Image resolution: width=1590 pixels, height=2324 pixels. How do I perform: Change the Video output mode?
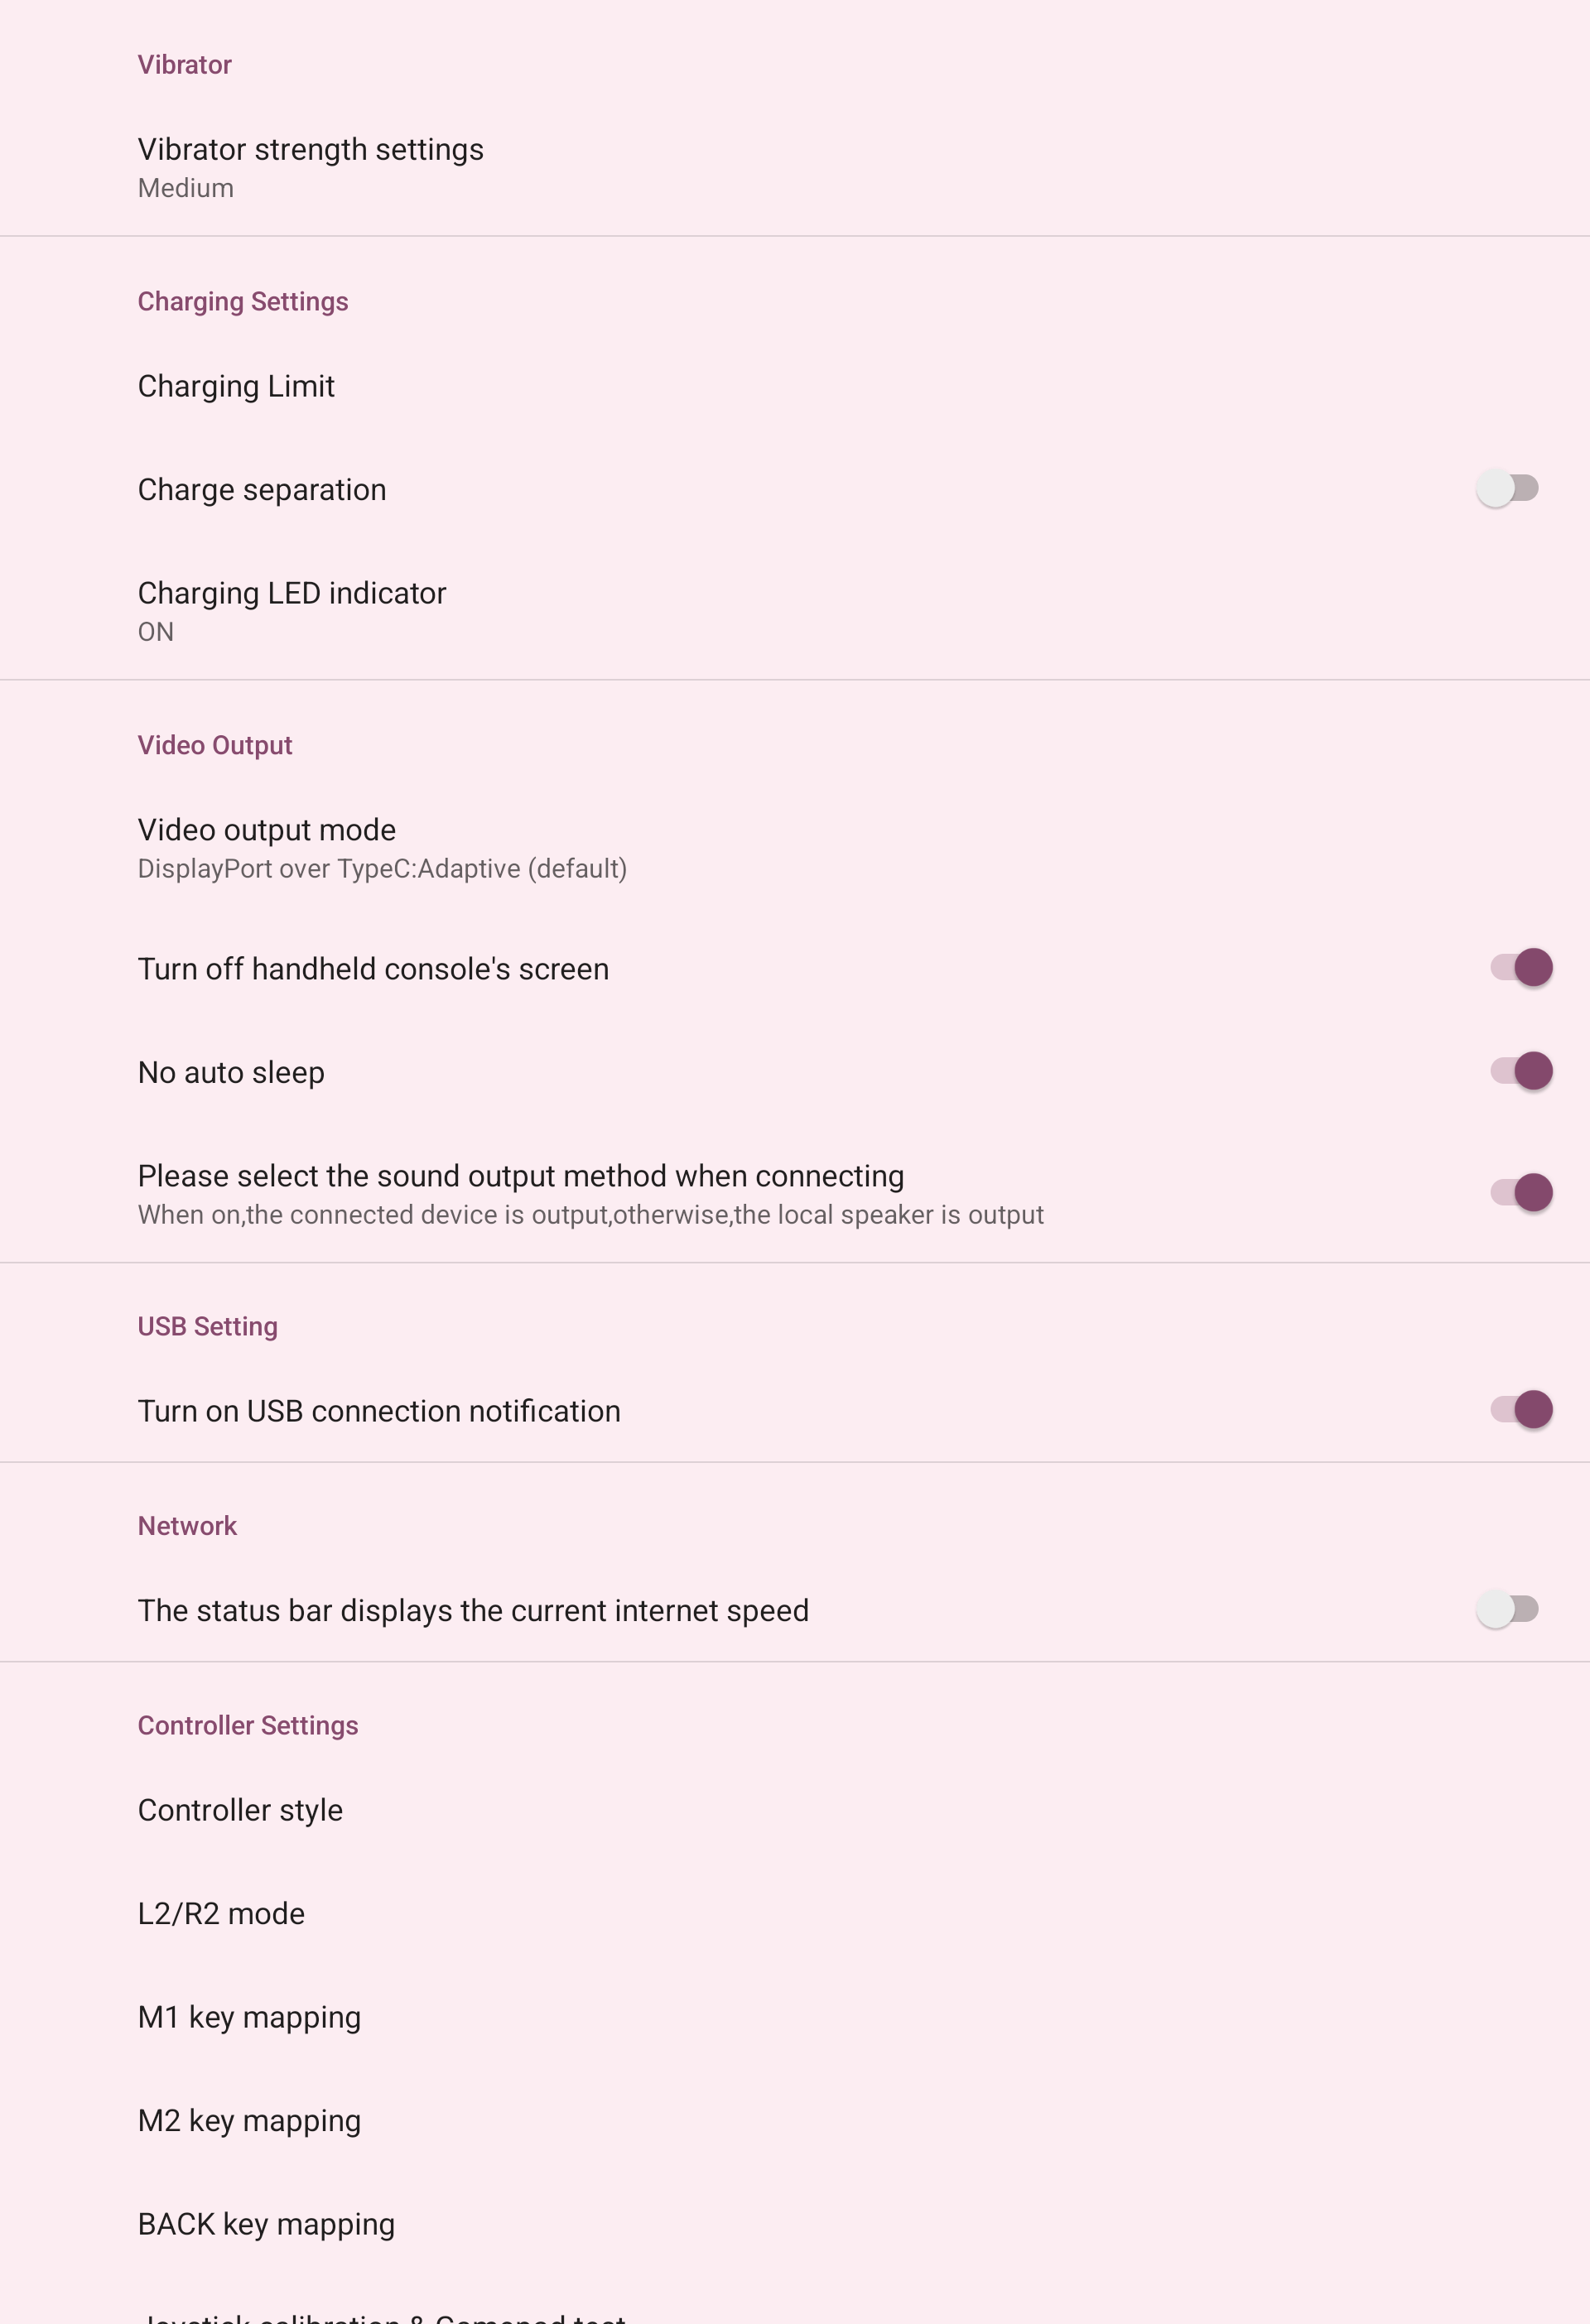point(382,847)
